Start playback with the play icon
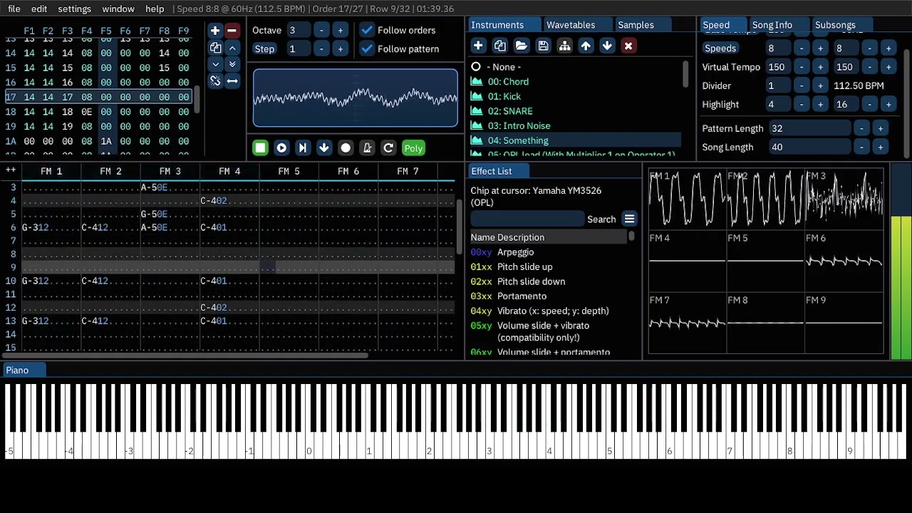Viewport: 912px width, 513px height. pyautogui.click(x=281, y=148)
